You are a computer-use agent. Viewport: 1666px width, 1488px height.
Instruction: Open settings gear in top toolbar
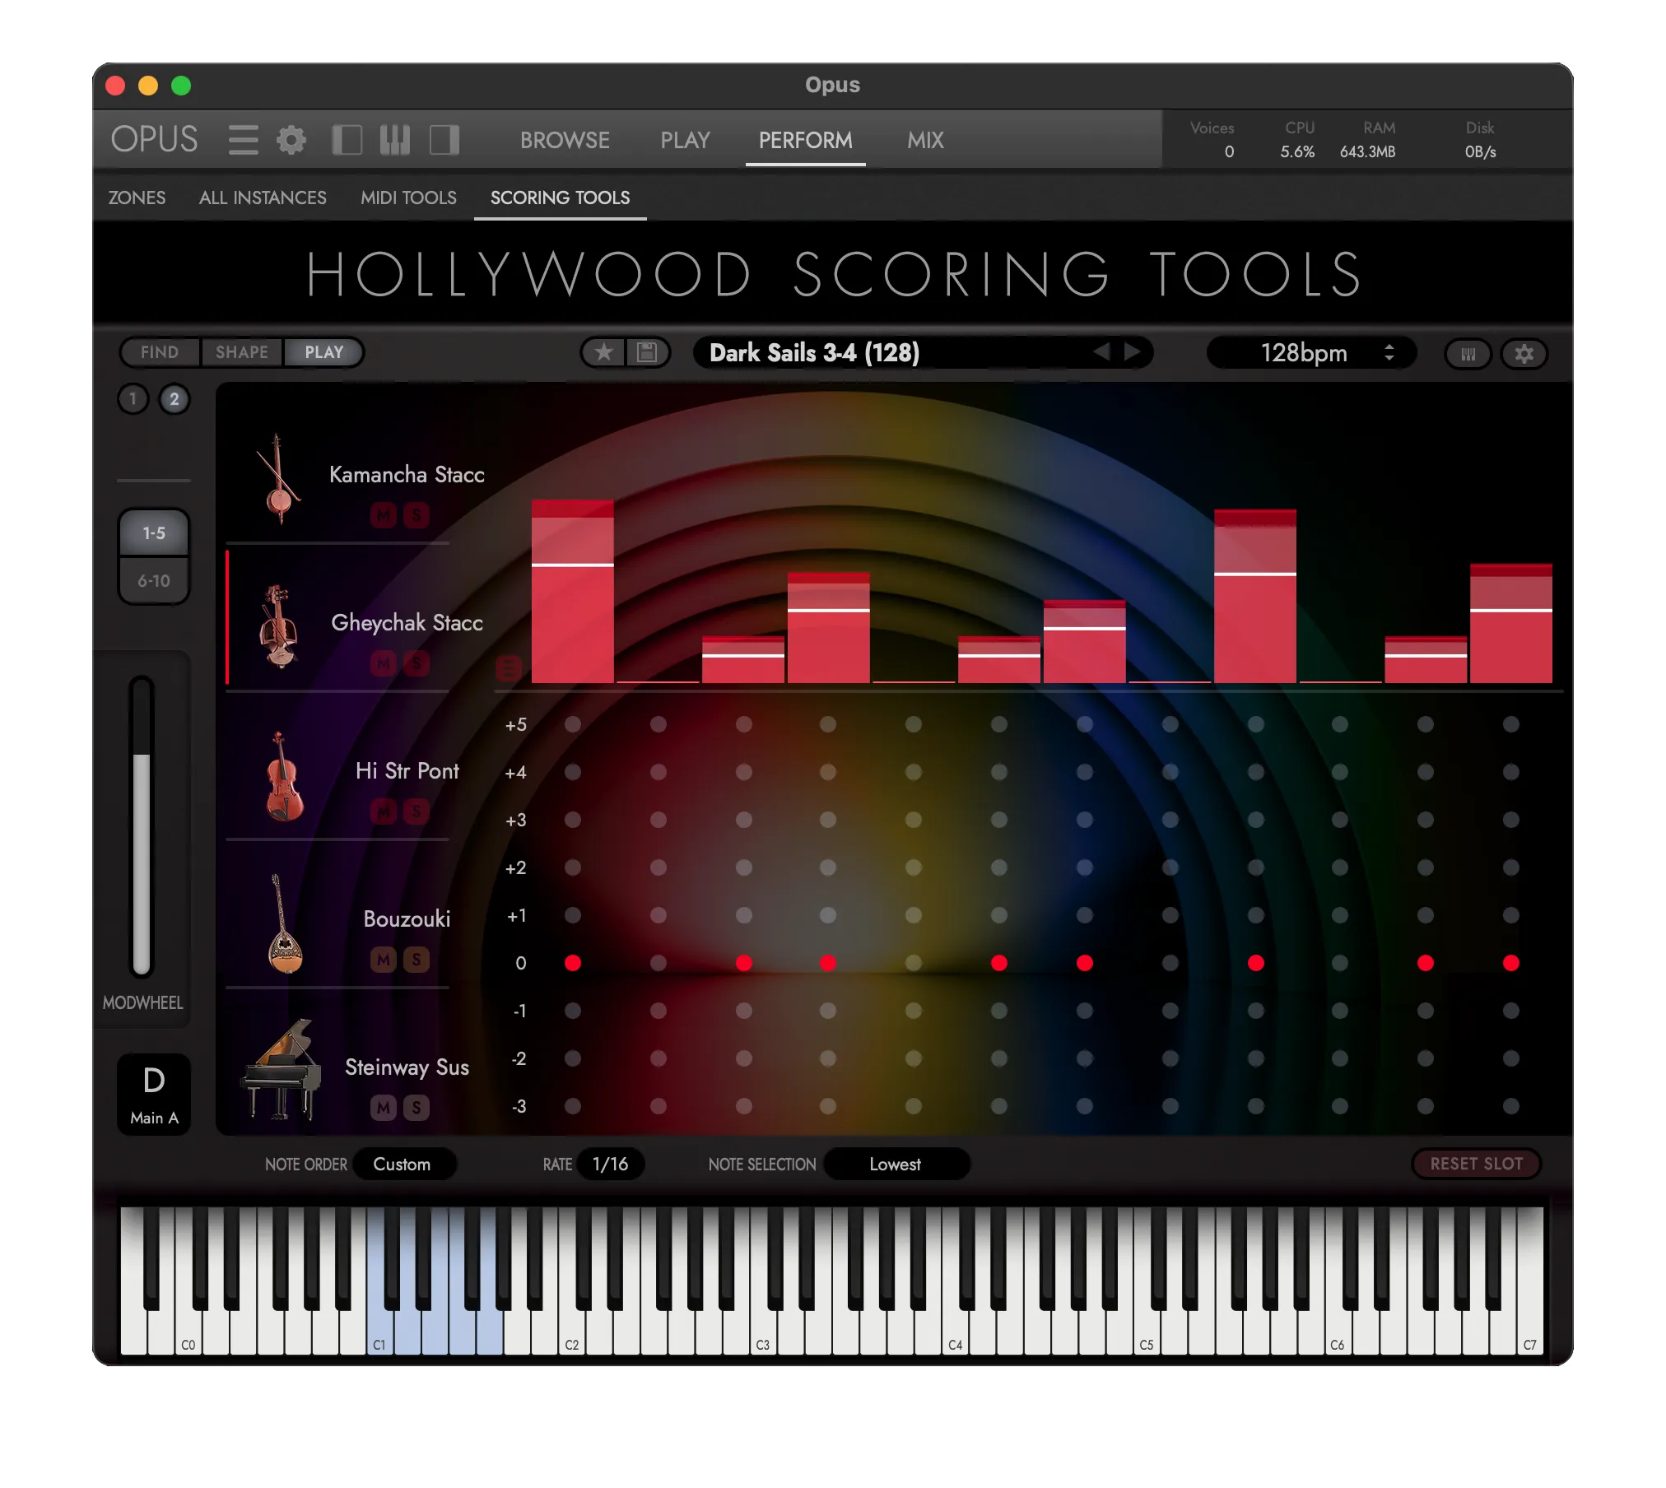(291, 140)
